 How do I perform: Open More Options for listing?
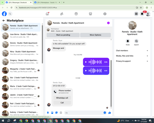[x=95, y=35]
